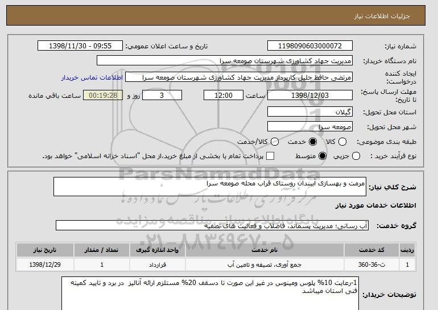
Task: Click service name cell جمع آوری، تصفیه و تامین آب
Action: tap(265, 264)
